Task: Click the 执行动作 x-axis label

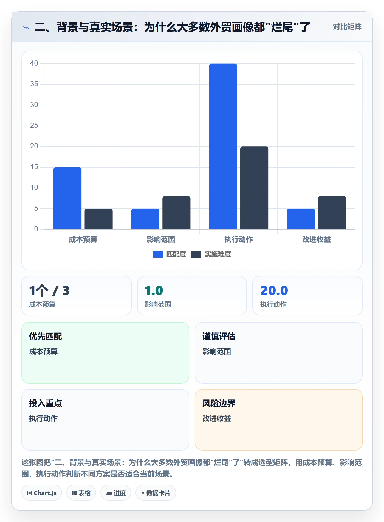Action: pos(239,240)
